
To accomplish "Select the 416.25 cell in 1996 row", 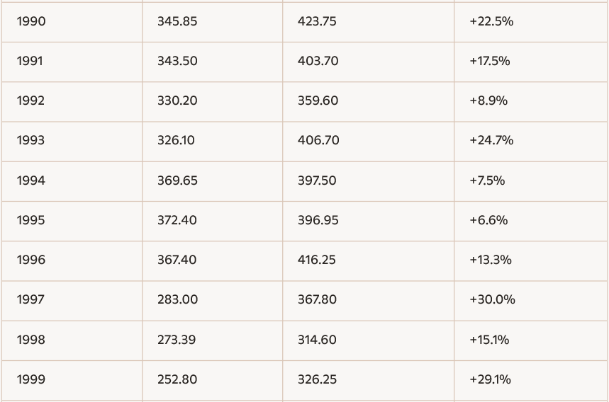I will (317, 260).
